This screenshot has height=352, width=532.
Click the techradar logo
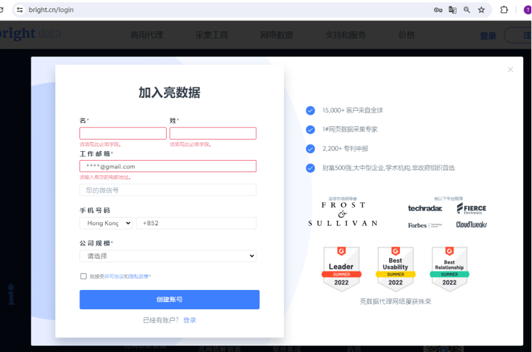pos(425,209)
